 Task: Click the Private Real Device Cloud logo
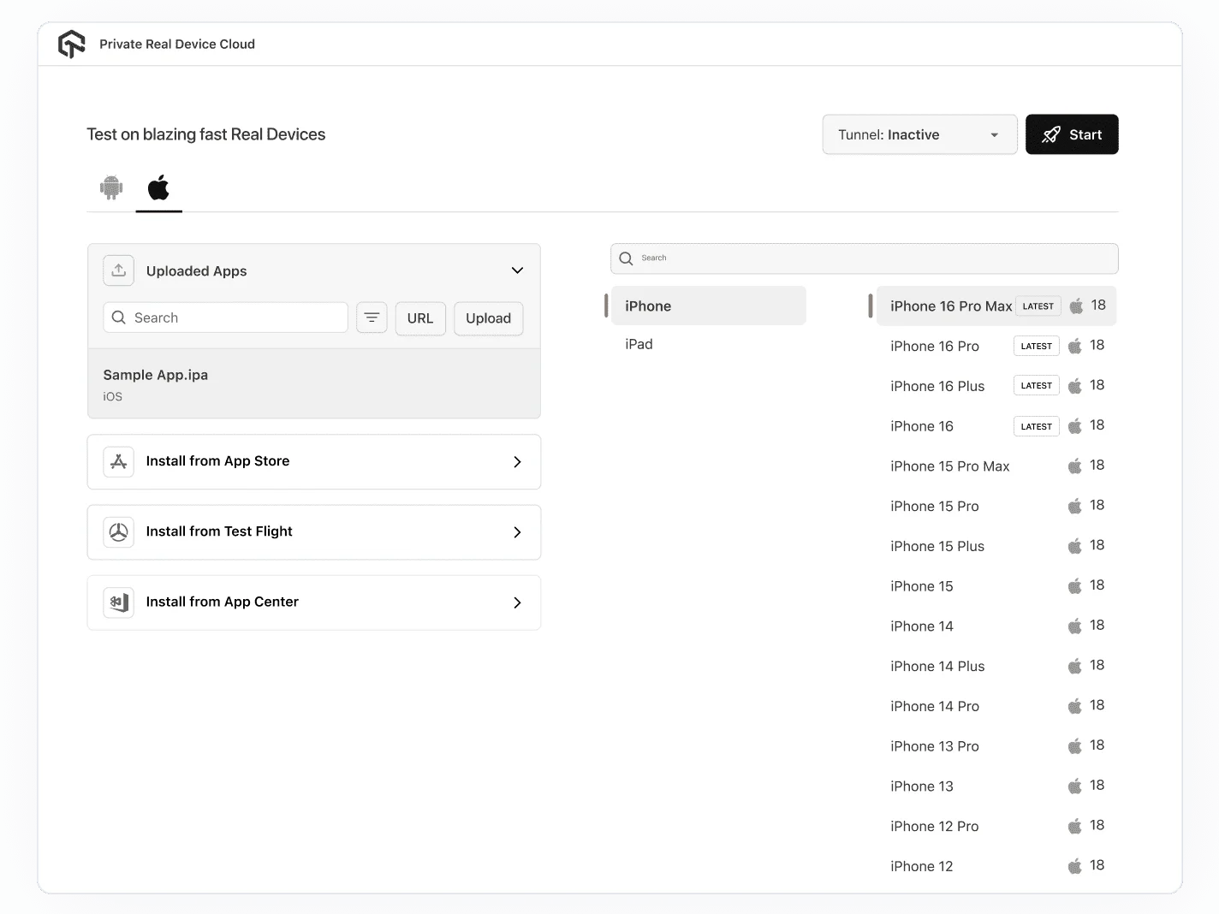(72, 44)
